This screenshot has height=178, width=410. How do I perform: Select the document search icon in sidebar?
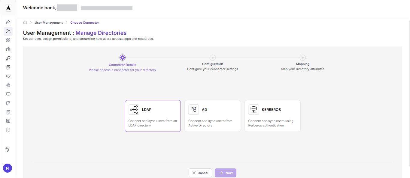pyautogui.click(x=8, y=112)
